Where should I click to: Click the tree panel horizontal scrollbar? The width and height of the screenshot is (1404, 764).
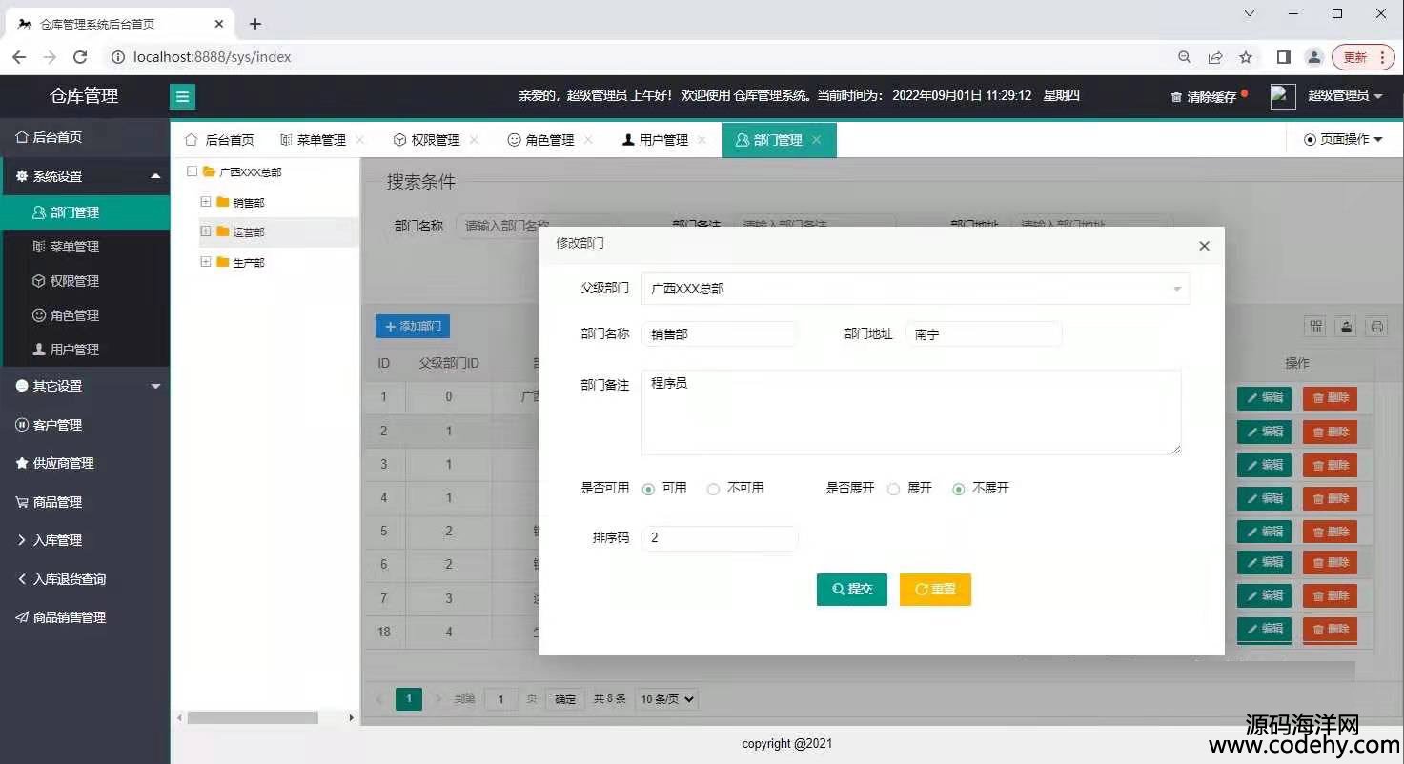(x=253, y=717)
